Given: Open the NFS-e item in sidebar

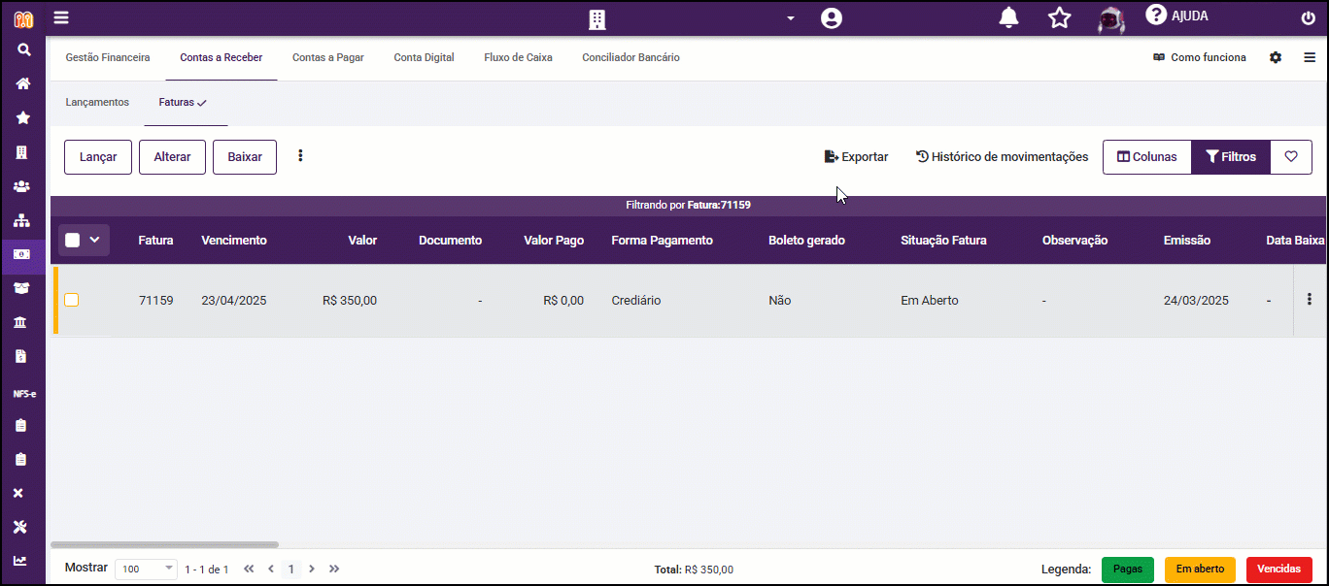Looking at the screenshot, I should 23,394.
